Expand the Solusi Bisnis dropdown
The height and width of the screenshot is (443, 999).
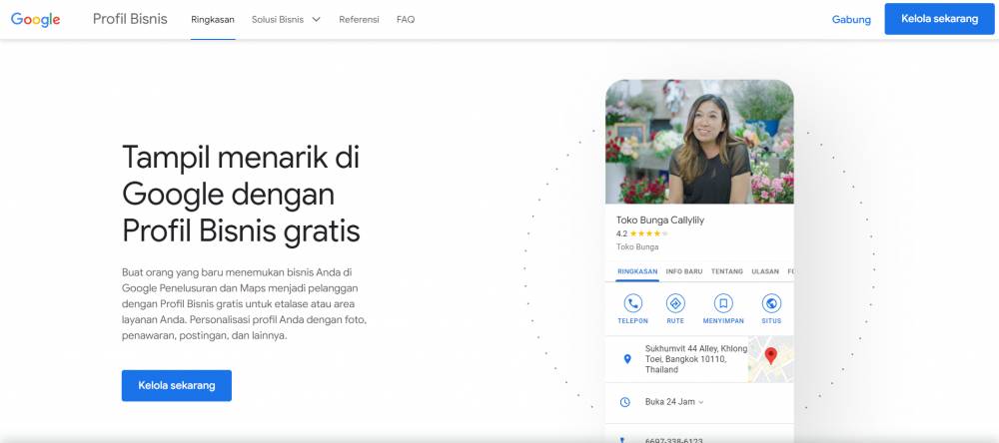tap(286, 20)
